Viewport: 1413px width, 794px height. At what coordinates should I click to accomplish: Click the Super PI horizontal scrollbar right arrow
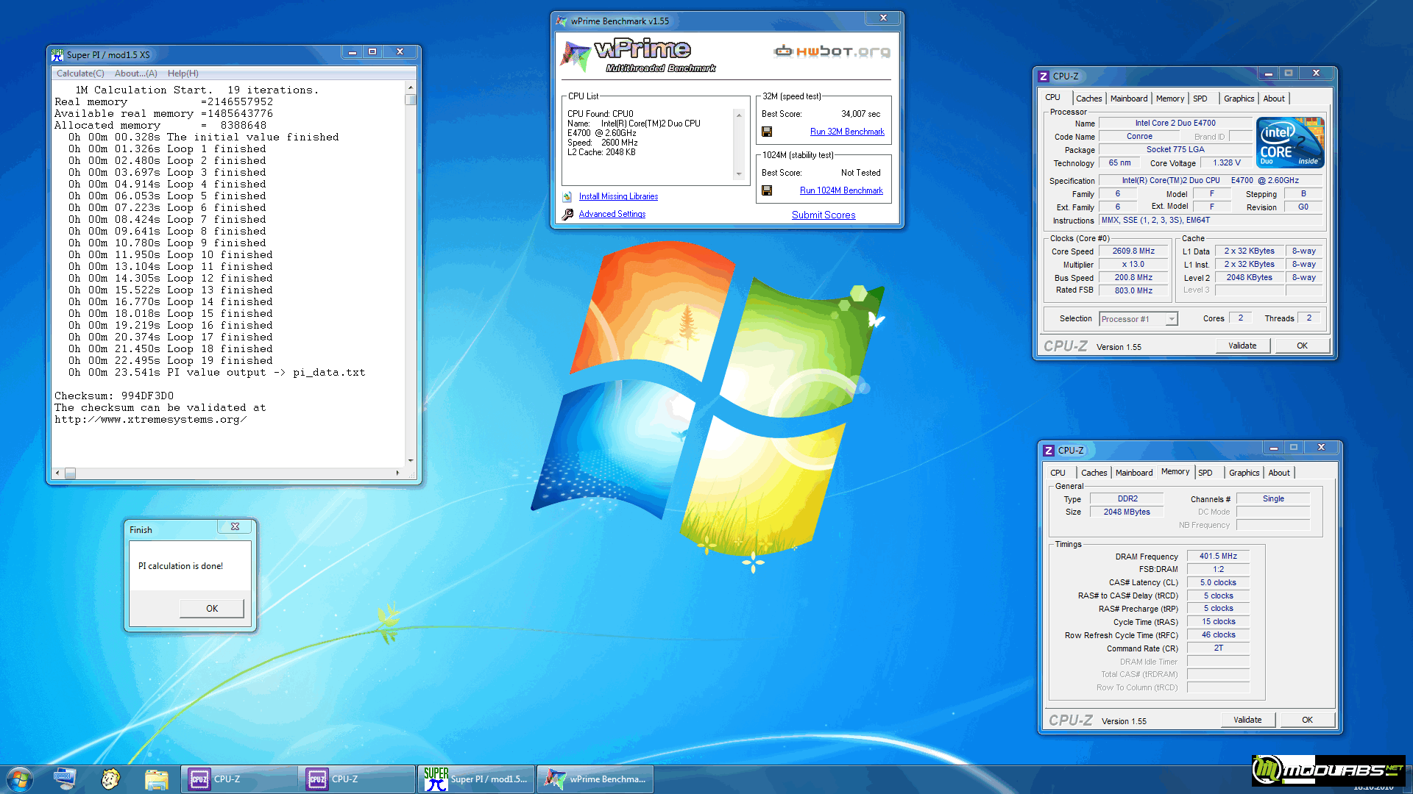click(x=397, y=473)
